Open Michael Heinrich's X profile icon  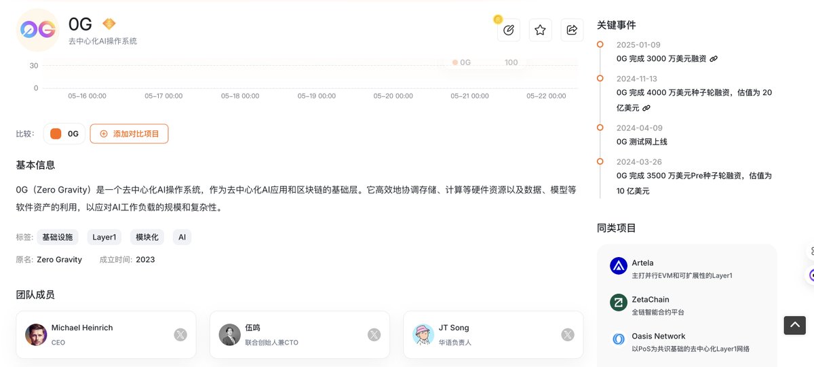180,334
